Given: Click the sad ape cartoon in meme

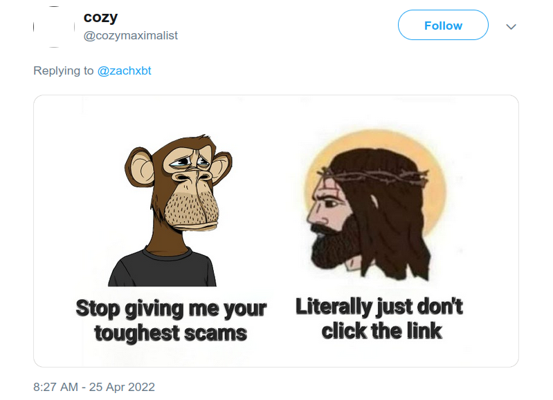Looking at the screenshot, I should 172,210.
